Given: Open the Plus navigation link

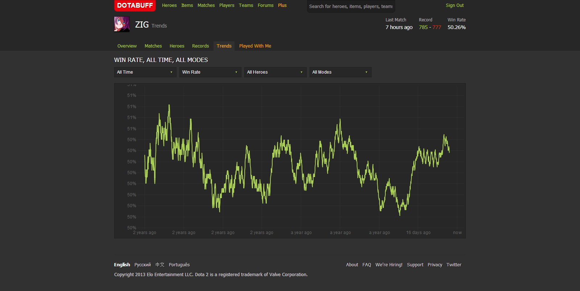Looking at the screenshot, I should pos(282,5).
